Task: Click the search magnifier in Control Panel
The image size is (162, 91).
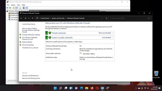Action: click(149, 18)
